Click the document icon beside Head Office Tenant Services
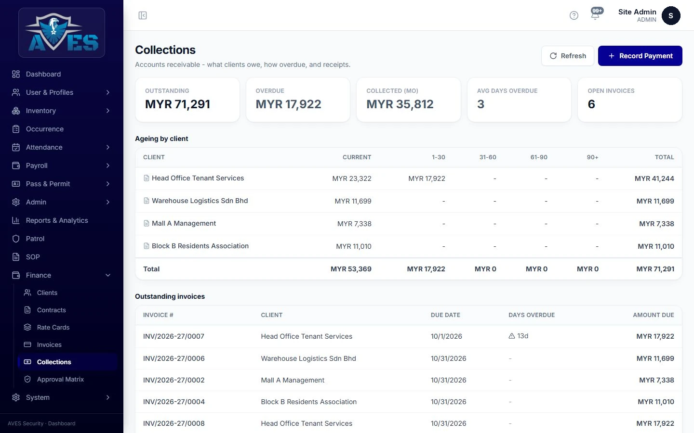 coord(147,178)
